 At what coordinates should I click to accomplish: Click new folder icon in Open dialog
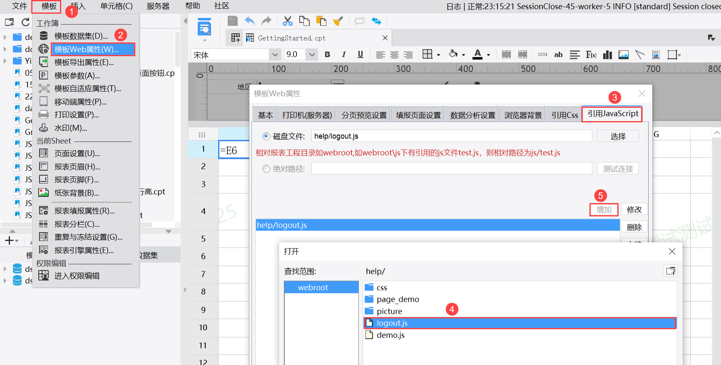pos(671,271)
